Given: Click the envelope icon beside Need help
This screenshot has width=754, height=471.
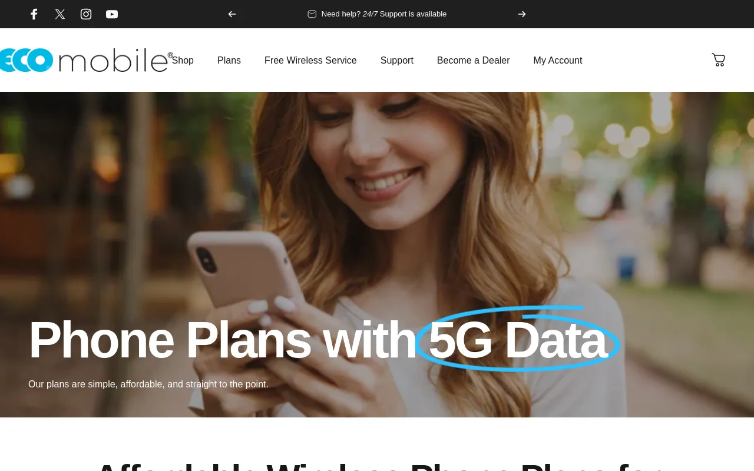Looking at the screenshot, I should click(312, 14).
